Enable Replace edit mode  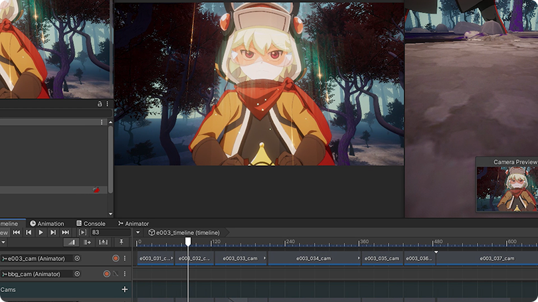coord(103,242)
